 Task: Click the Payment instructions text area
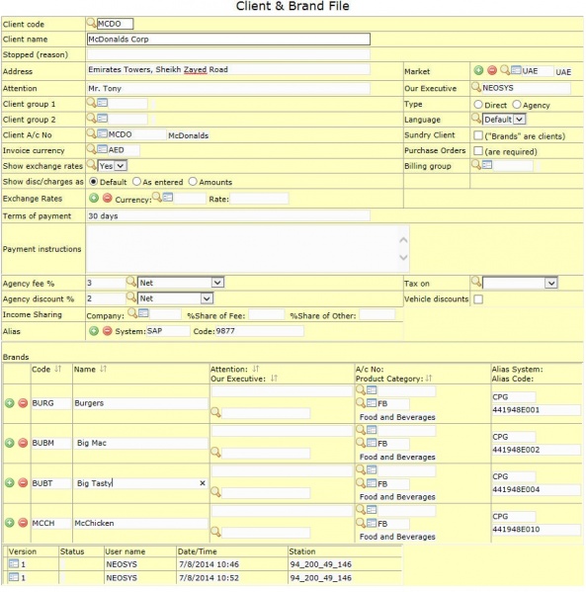click(247, 248)
